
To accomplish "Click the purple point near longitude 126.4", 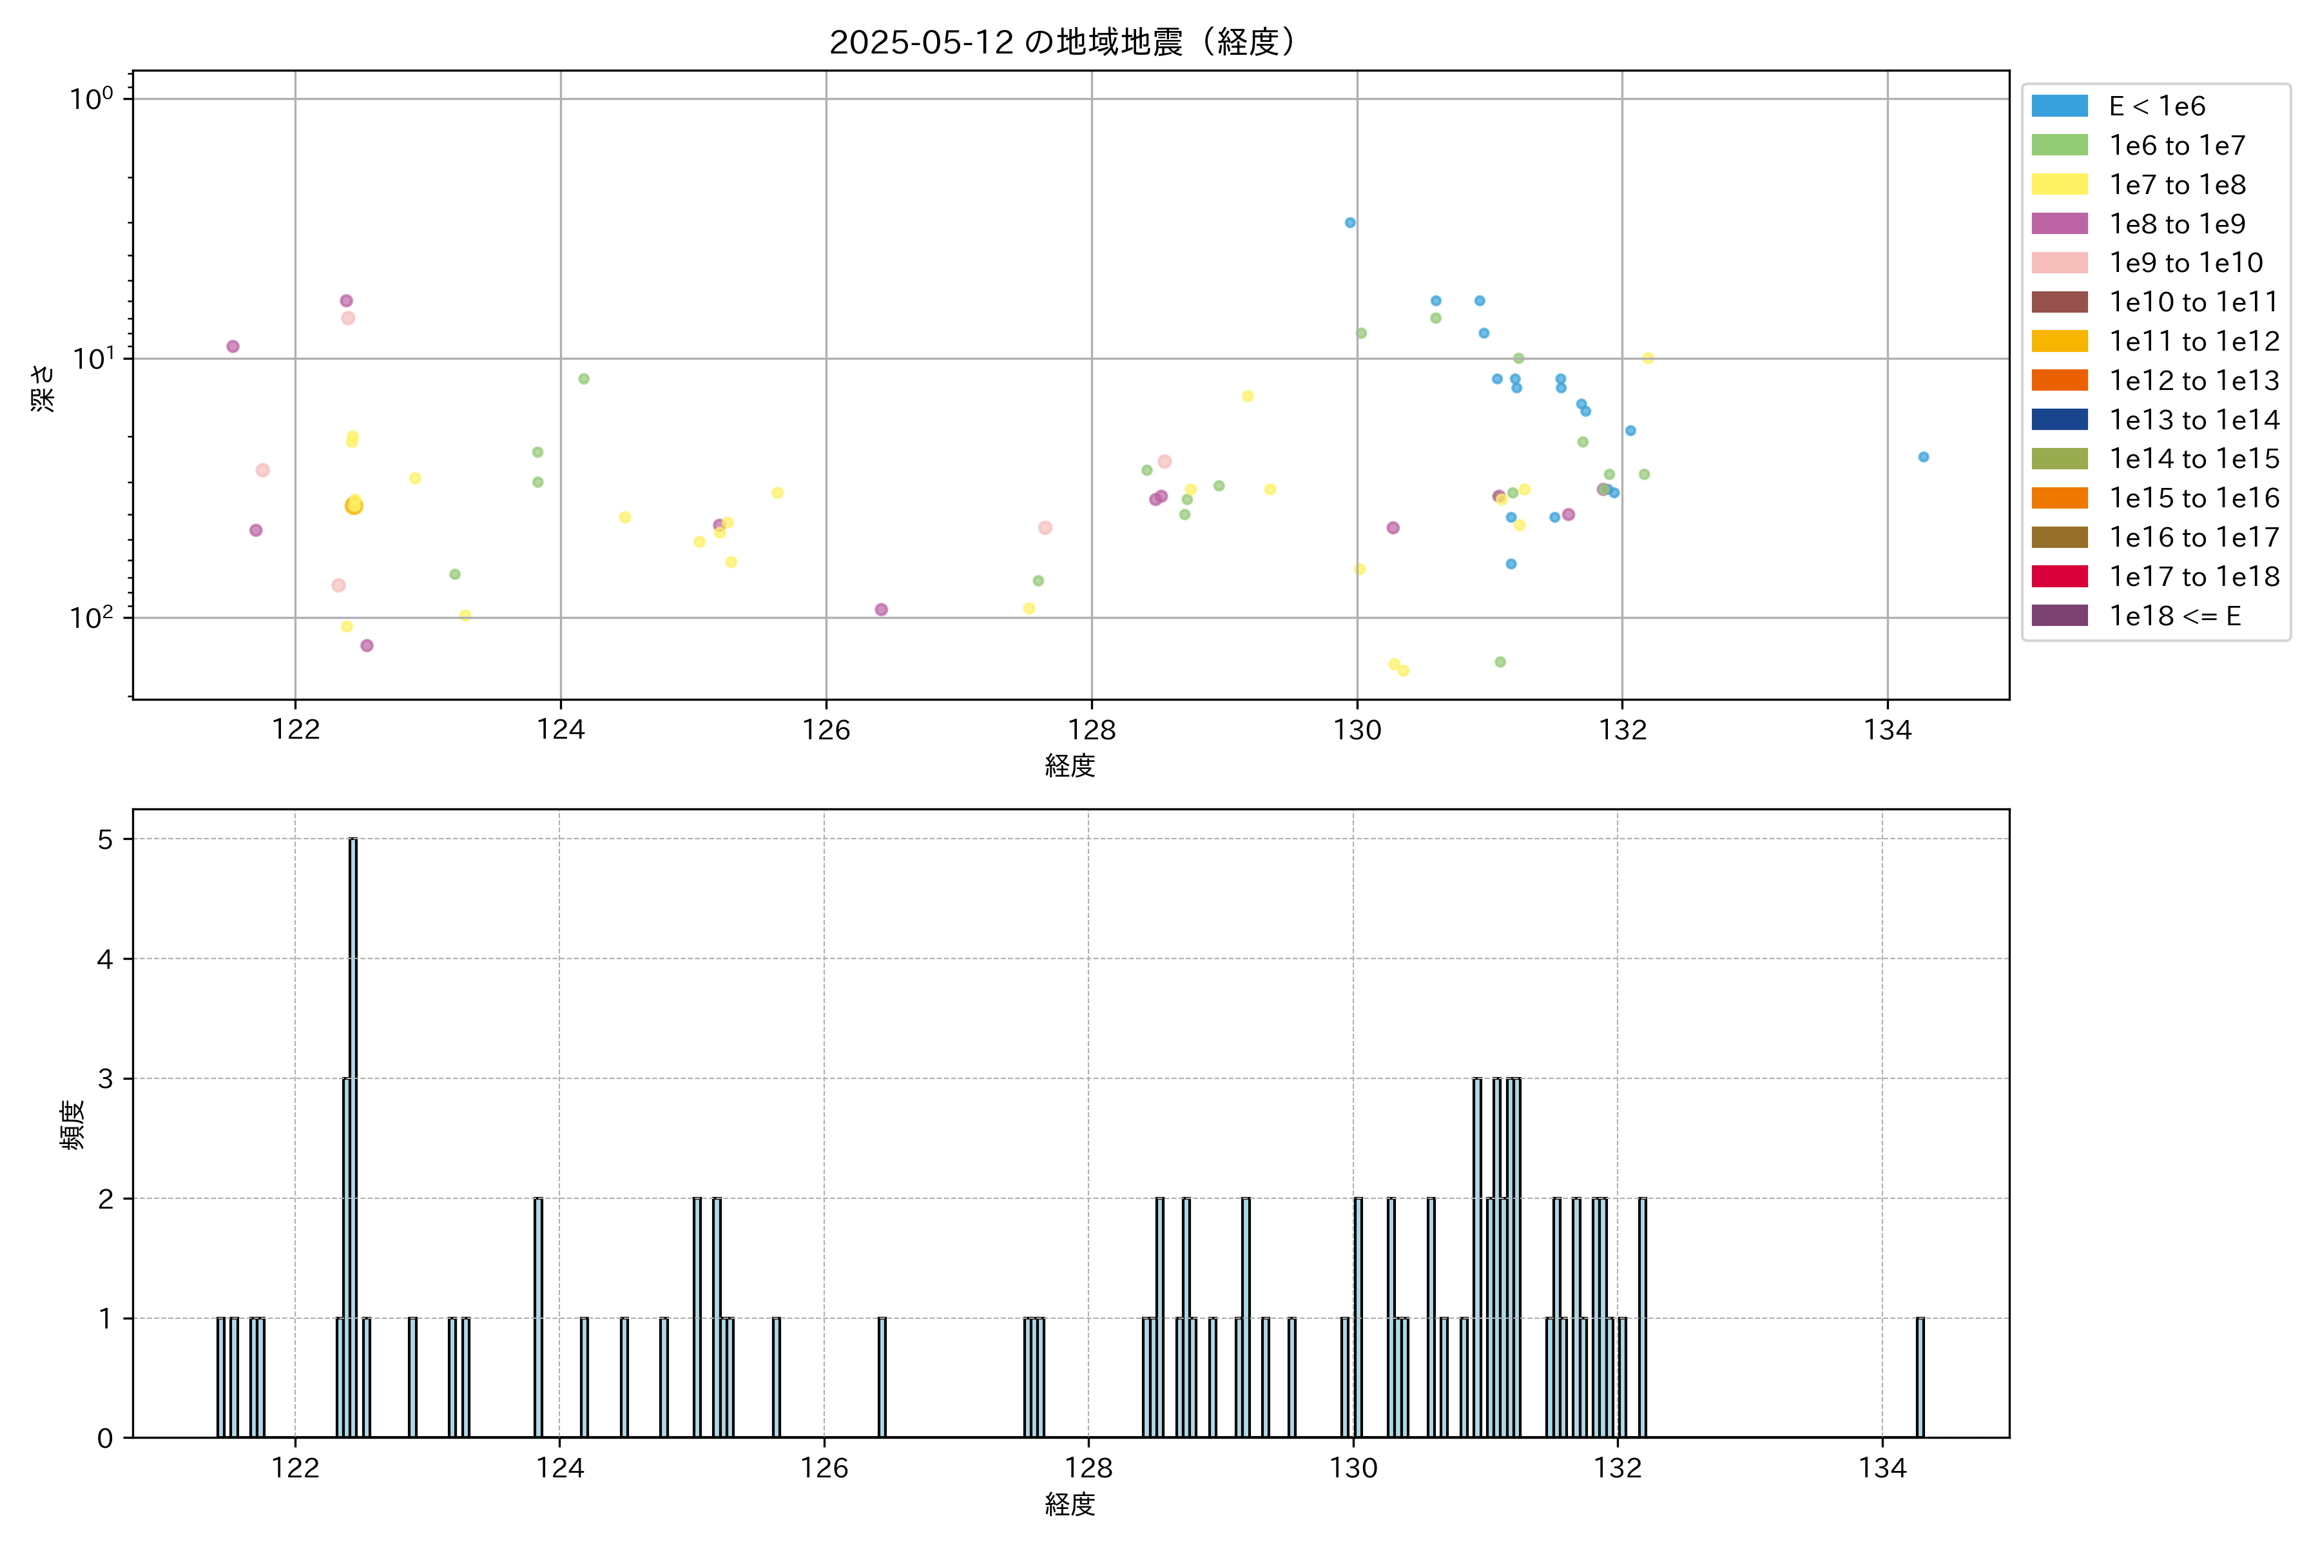I will pos(881,610).
